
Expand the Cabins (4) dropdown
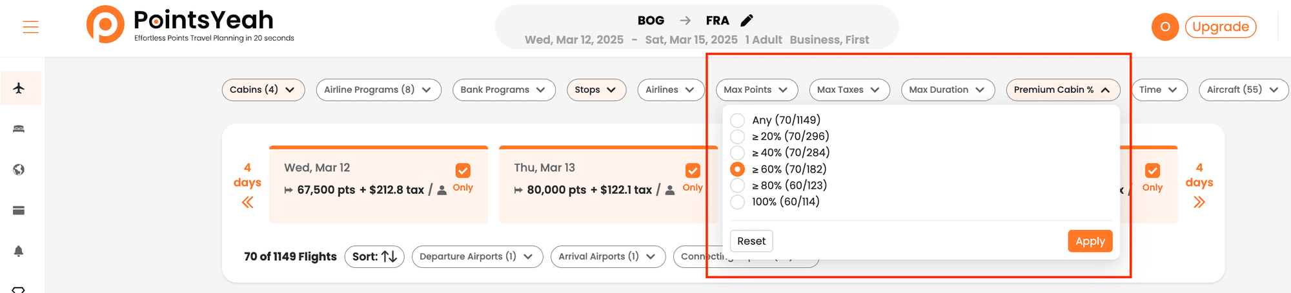click(263, 90)
